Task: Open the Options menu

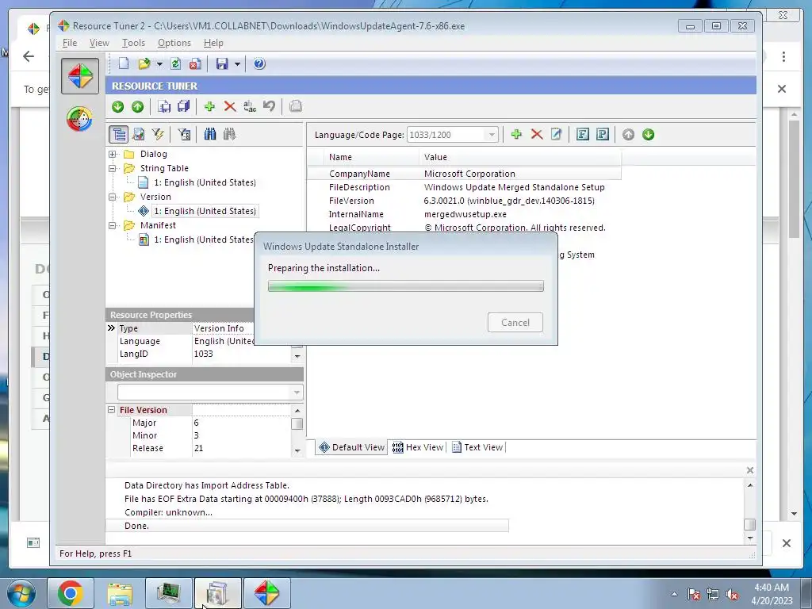Action: click(174, 43)
